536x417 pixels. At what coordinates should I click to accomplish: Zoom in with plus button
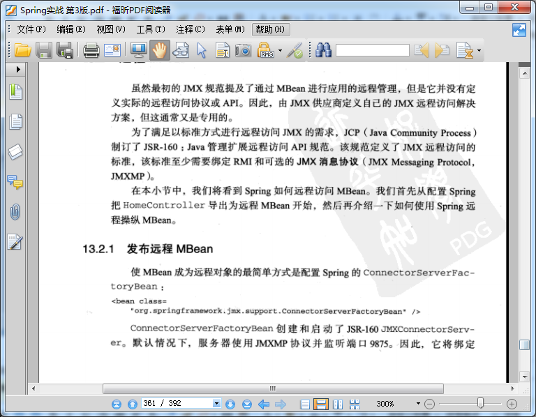coord(512,404)
